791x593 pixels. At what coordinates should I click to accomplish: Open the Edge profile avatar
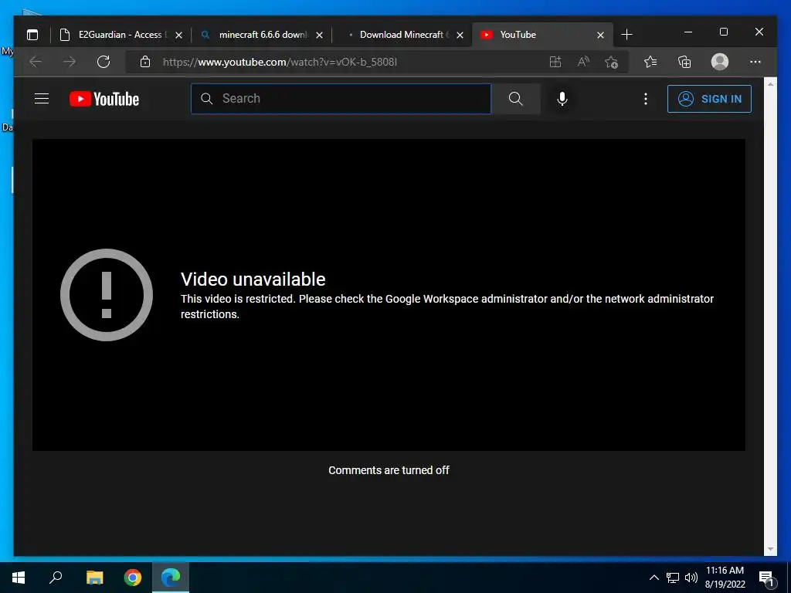(719, 62)
